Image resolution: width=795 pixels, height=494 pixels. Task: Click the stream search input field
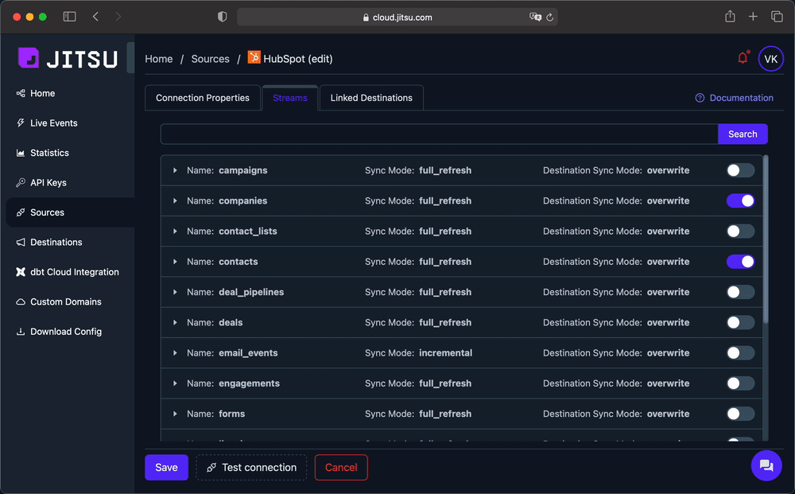(437, 134)
